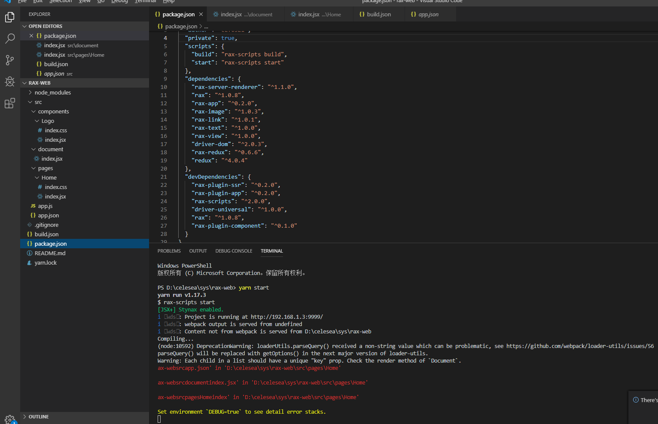Open the Search panel icon
The height and width of the screenshot is (424, 658).
10,39
